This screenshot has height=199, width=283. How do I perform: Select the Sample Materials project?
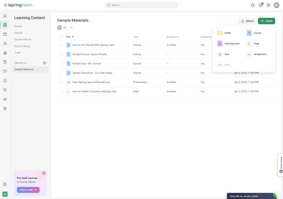coord(30,70)
